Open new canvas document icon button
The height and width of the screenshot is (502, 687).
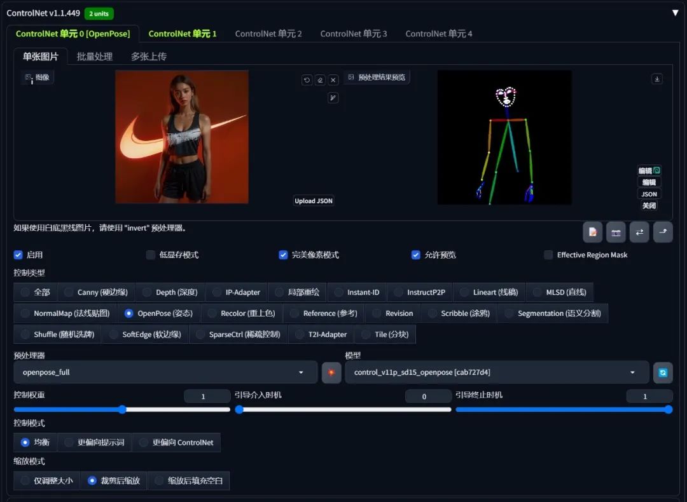592,232
